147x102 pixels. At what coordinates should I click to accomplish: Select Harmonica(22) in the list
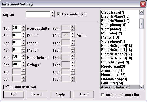point(120,75)
